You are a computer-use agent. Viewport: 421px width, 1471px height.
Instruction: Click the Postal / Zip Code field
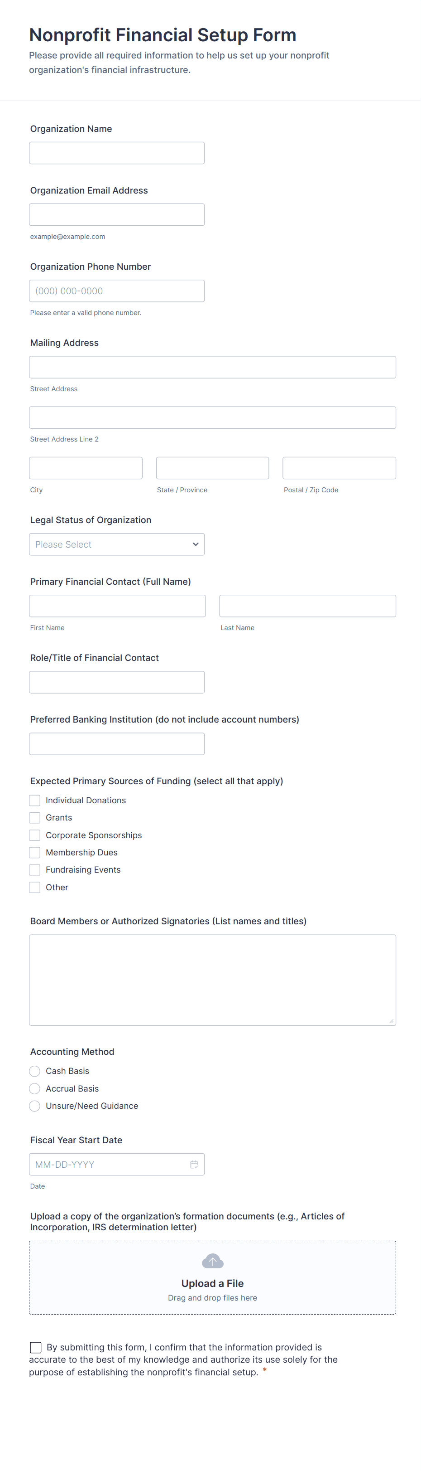(x=339, y=468)
